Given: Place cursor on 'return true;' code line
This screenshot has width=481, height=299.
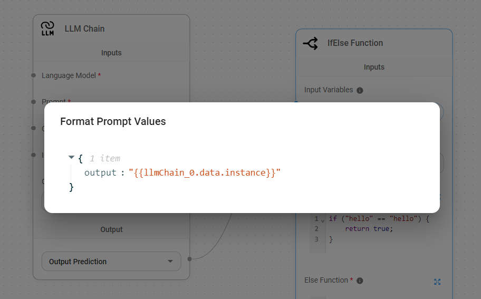Looking at the screenshot, I should (369, 229).
